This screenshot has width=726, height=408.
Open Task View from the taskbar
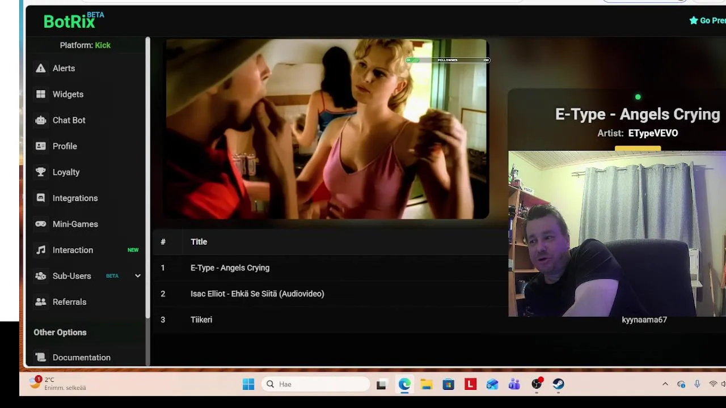[x=381, y=384]
